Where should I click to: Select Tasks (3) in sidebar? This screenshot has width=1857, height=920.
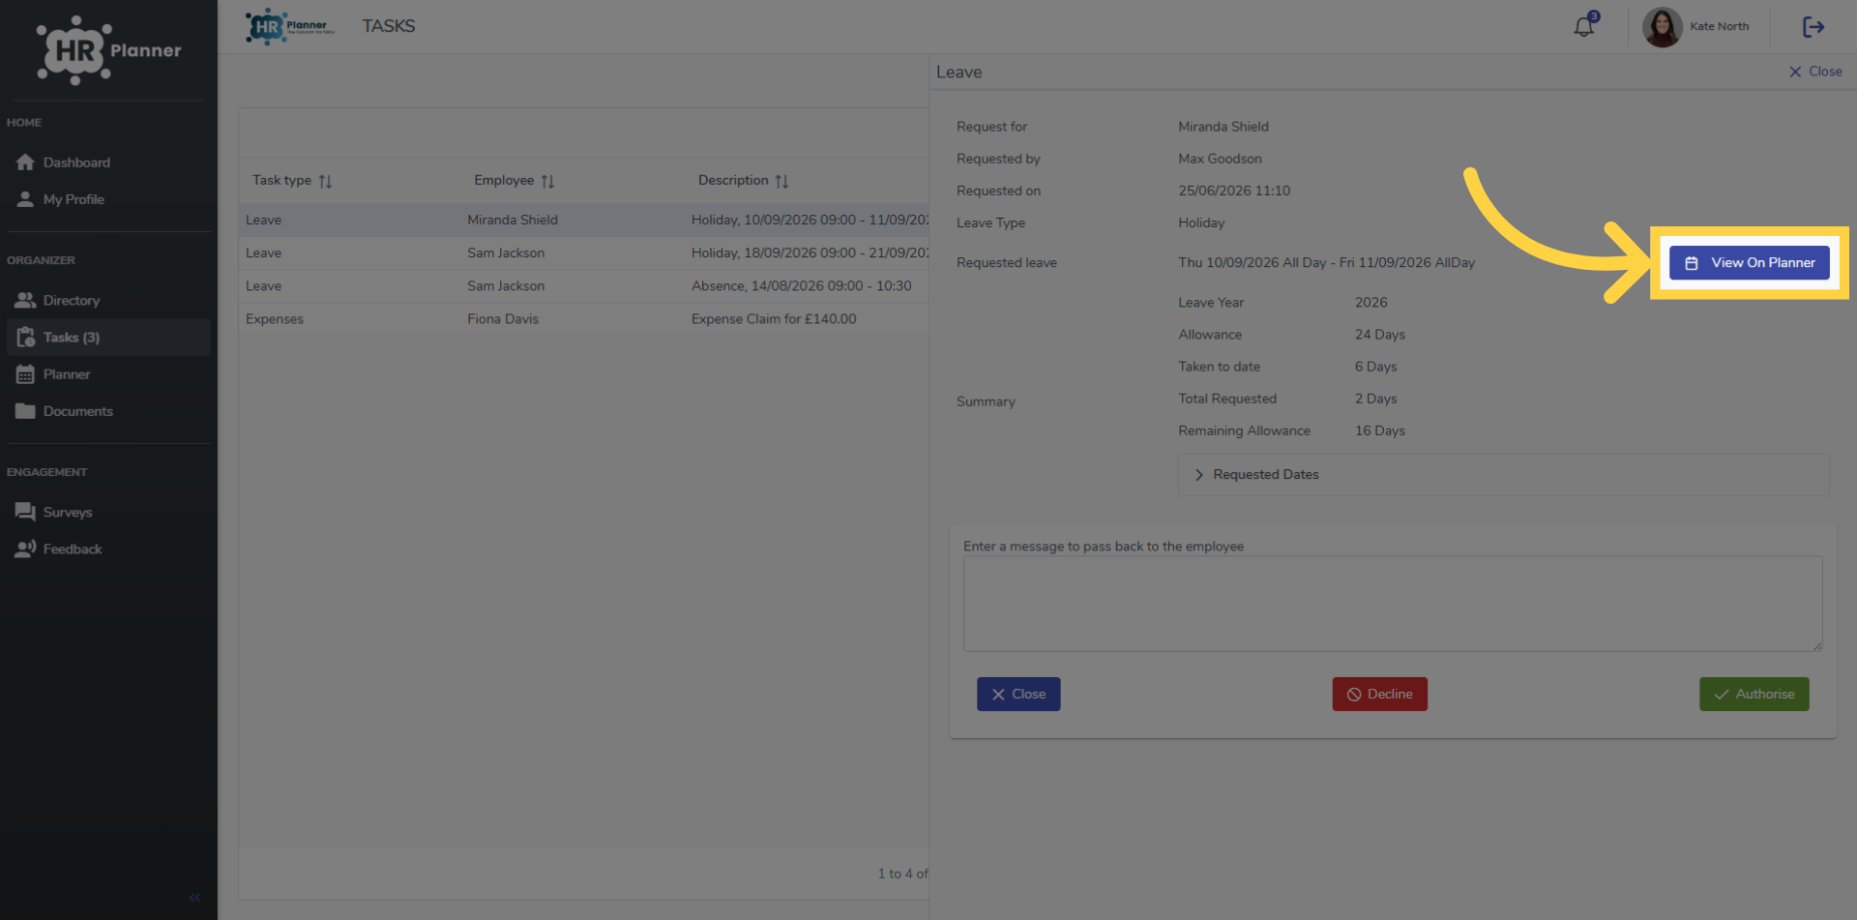tap(108, 338)
